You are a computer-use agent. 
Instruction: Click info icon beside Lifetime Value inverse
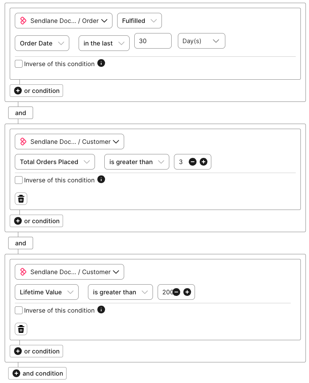pos(101,310)
